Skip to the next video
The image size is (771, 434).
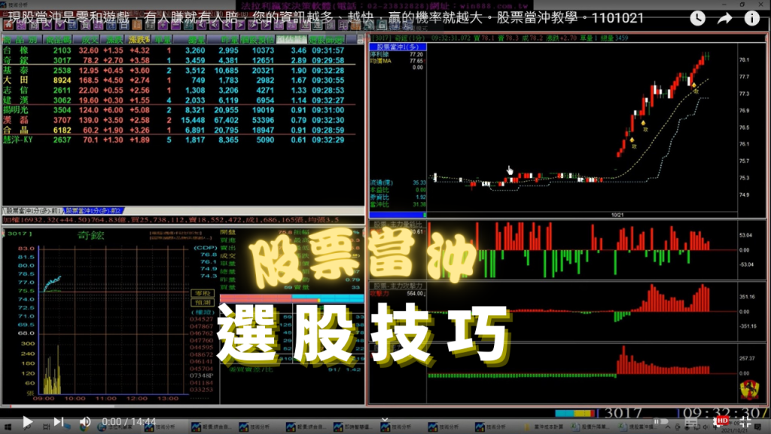[58, 421]
